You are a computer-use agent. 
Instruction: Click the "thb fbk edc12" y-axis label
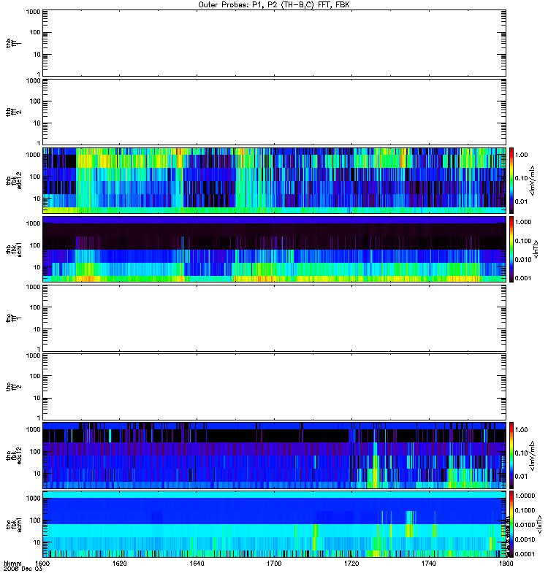click(14, 180)
